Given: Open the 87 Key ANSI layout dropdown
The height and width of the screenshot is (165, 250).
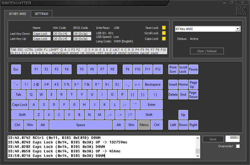Looking at the screenshot, I should (237, 29).
